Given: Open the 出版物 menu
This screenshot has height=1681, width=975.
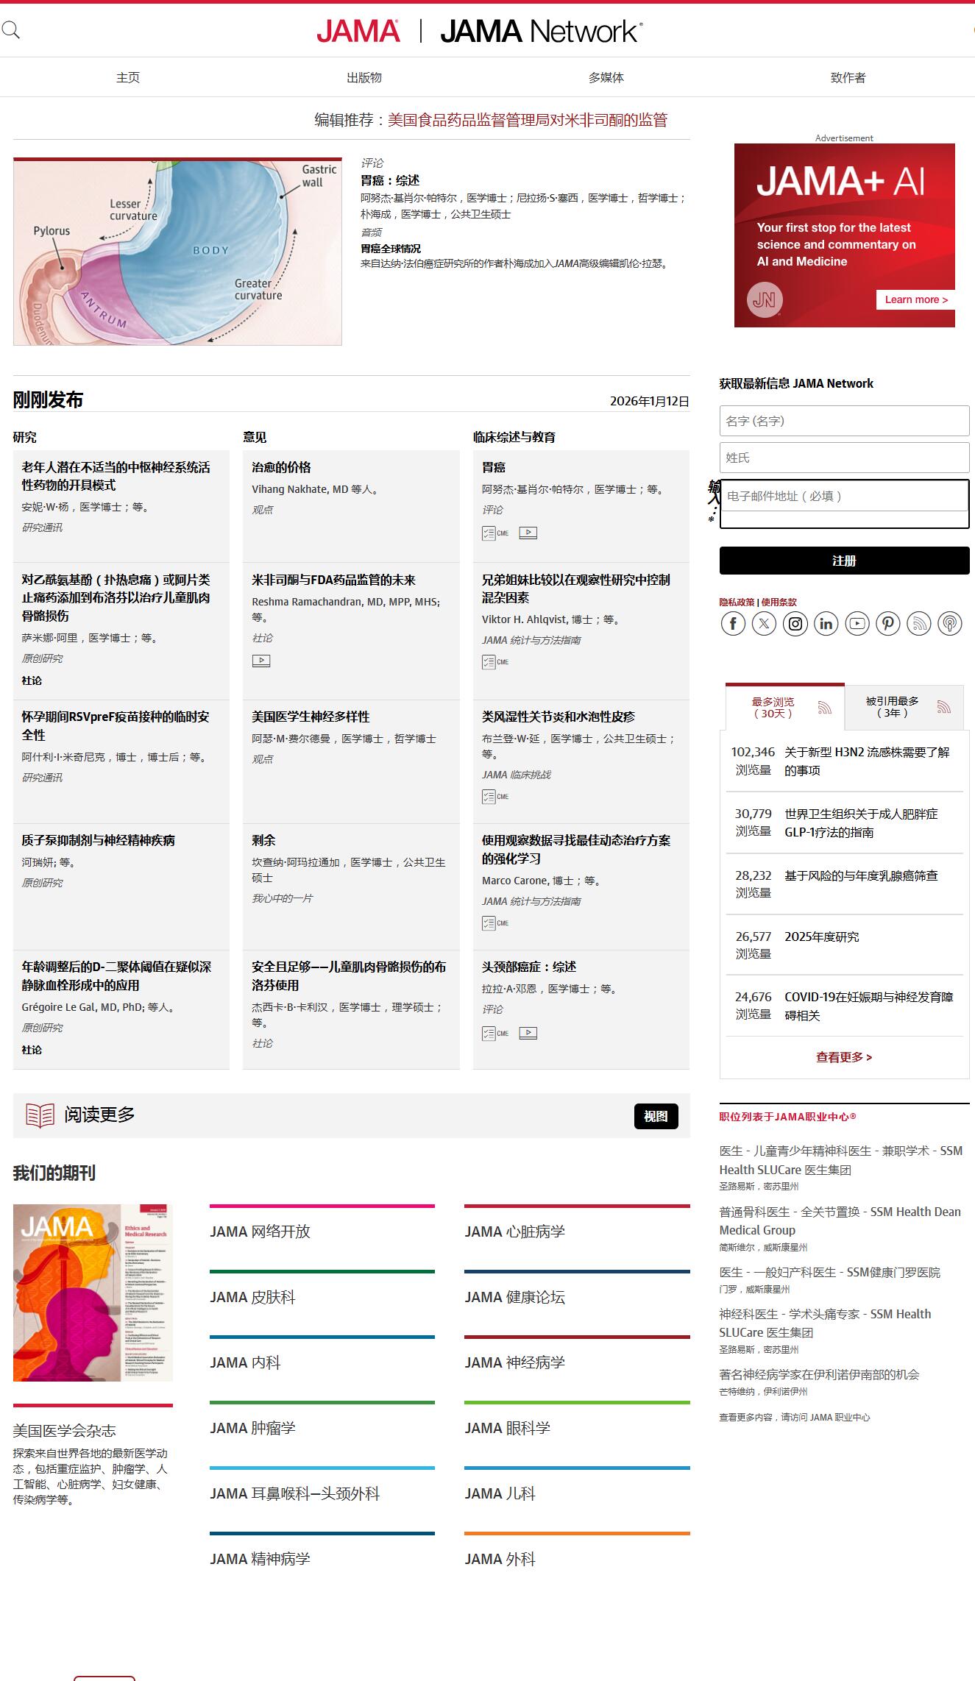Looking at the screenshot, I should pos(364,77).
